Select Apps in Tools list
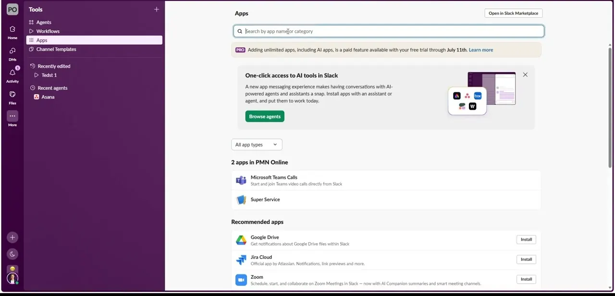Image resolution: width=615 pixels, height=296 pixels. 94,40
